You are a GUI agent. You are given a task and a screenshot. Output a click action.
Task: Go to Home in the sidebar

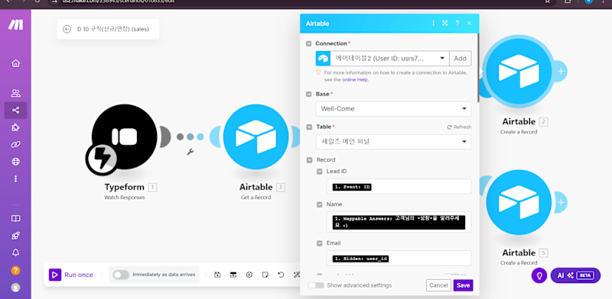pos(15,63)
